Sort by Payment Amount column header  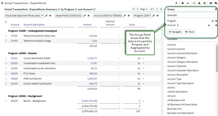(110, 23)
